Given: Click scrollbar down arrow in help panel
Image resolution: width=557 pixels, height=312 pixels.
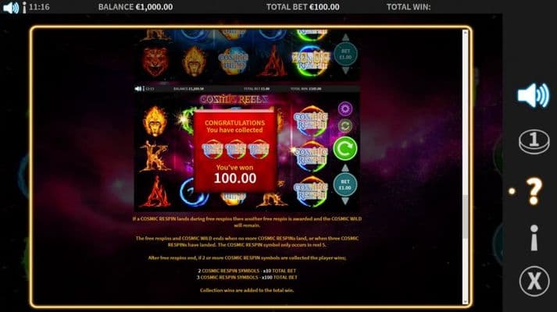Looking at the screenshot, I should [x=466, y=301].
